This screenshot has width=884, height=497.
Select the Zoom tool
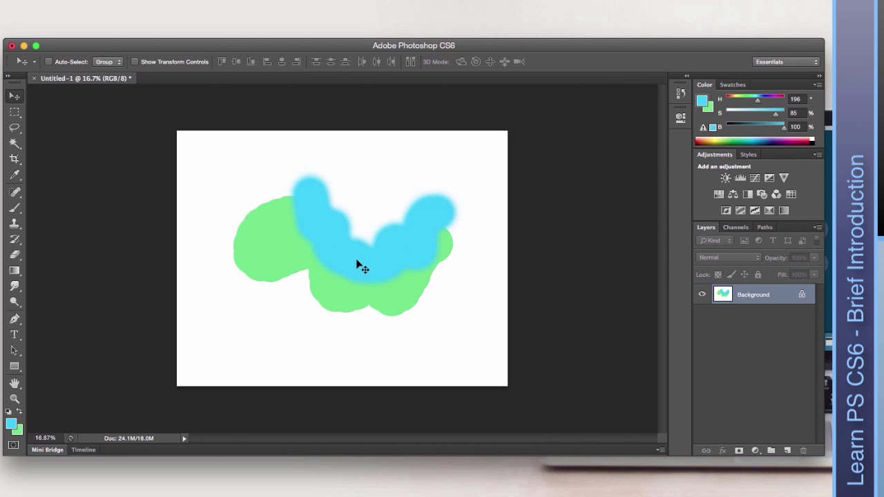click(15, 399)
